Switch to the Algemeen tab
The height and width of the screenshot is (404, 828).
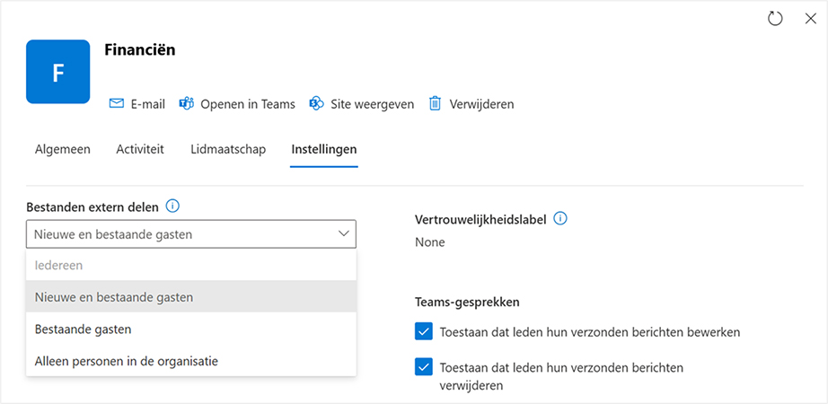pyautogui.click(x=63, y=149)
